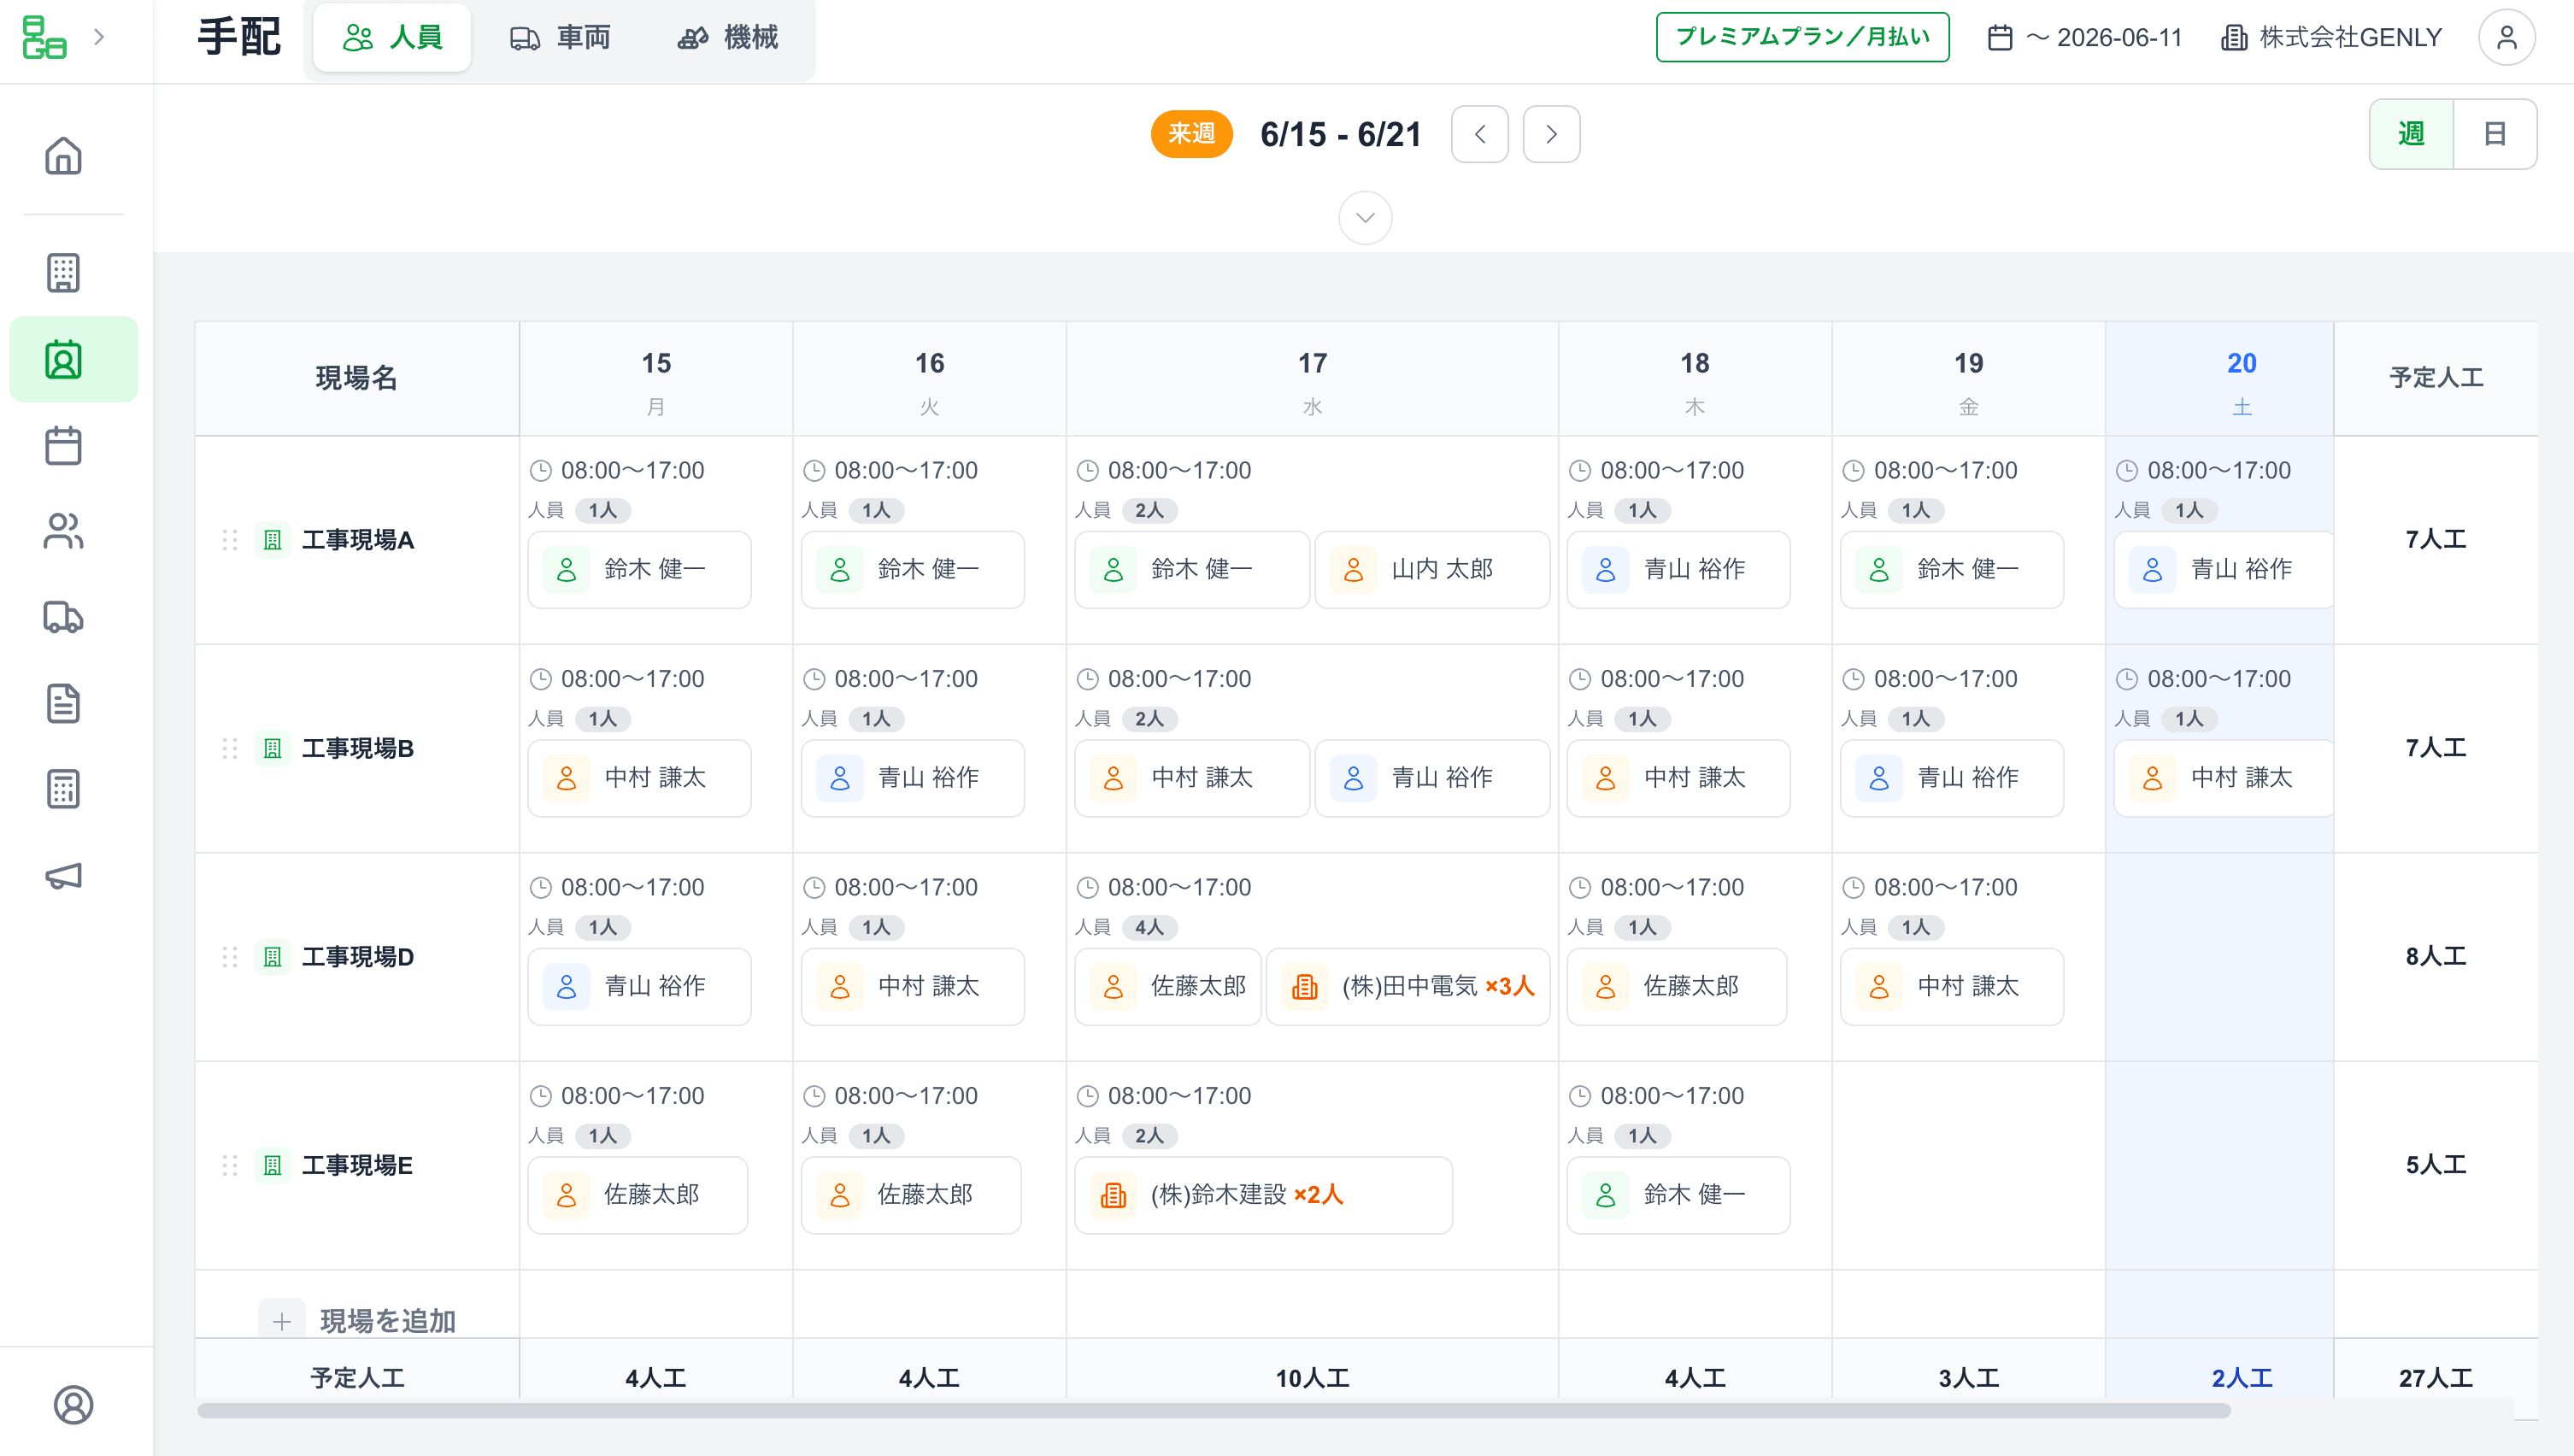The height and width of the screenshot is (1456, 2574).
Task: Switch to the 週 (week) view toggle
Action: pos(2411,134)
